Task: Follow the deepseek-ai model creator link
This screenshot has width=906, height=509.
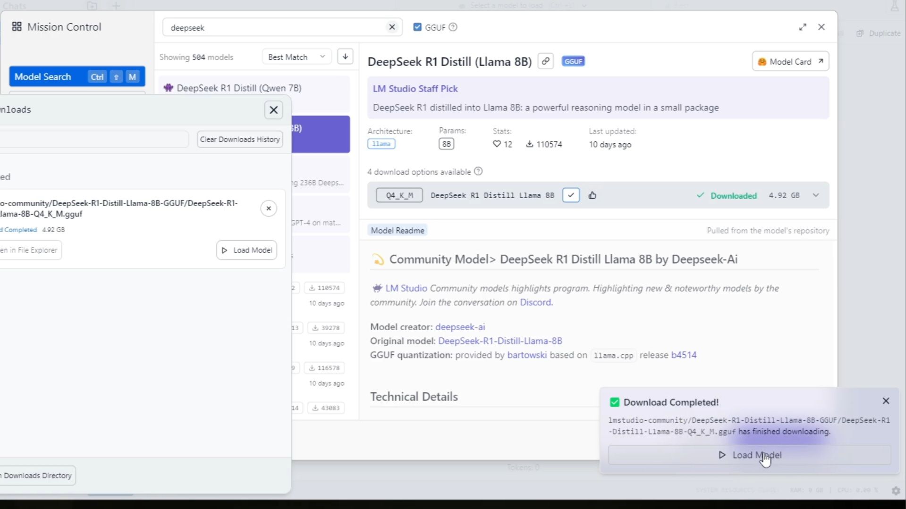Action: pos(460,326)
